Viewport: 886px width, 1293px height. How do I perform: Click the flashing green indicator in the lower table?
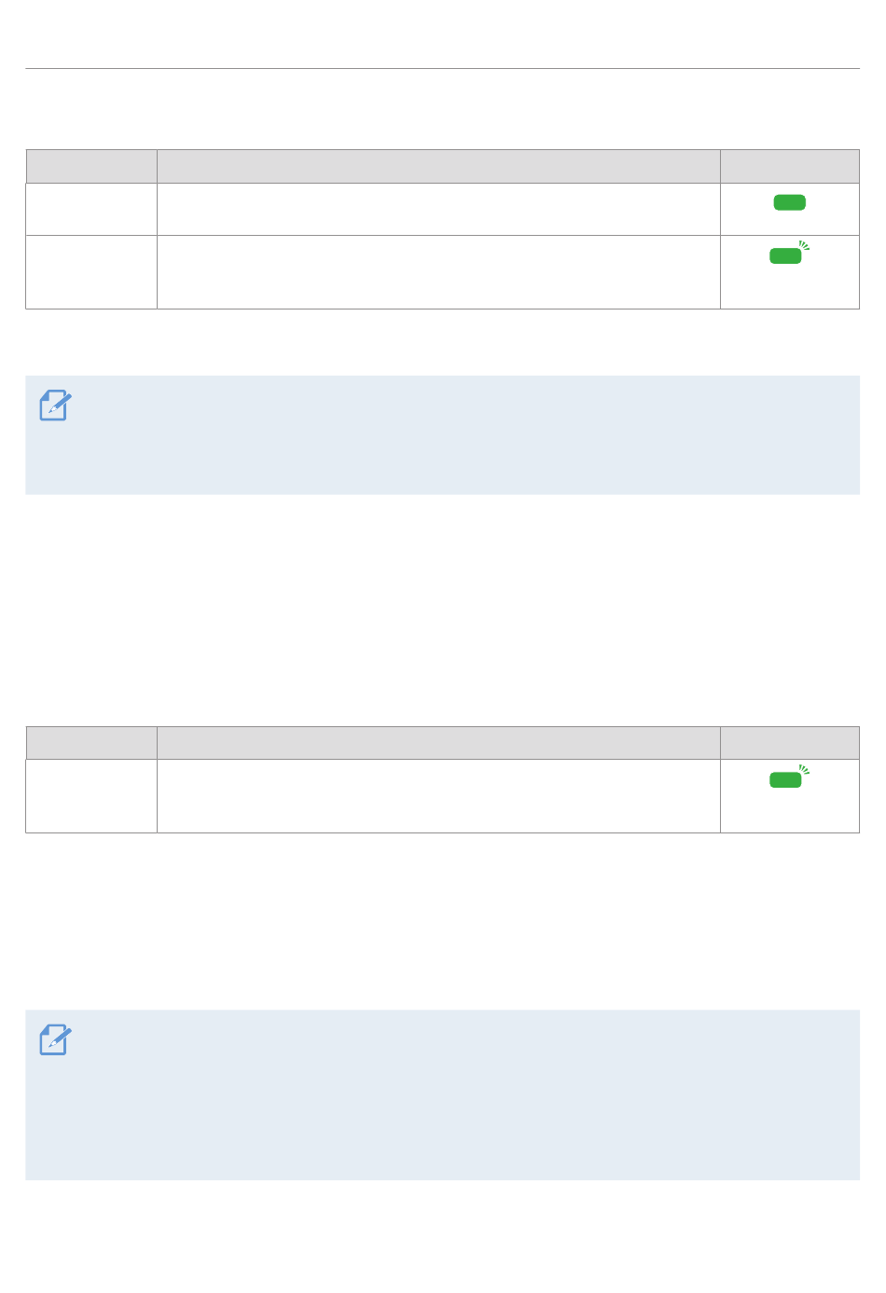click(x=789, y=777)
